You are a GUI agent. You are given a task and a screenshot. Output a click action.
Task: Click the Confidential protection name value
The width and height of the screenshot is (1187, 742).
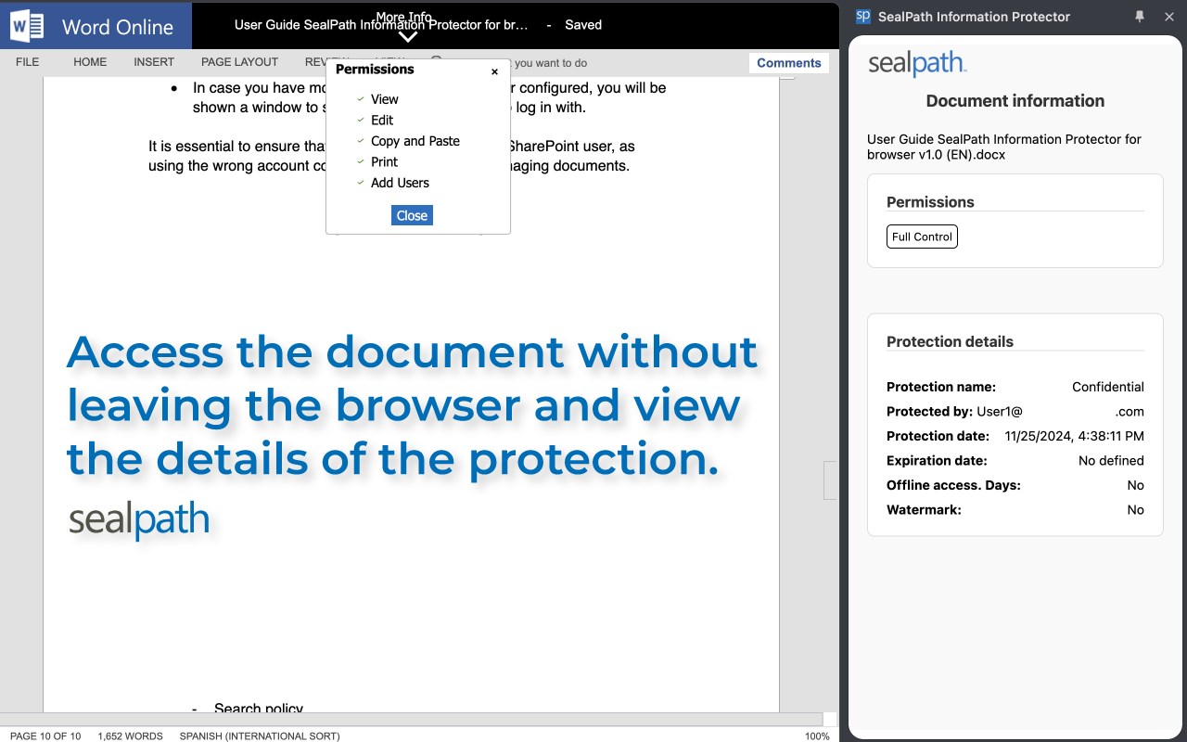1108,387
